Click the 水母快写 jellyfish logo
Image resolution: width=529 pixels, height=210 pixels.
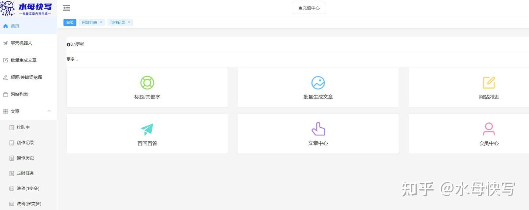click(x=26, y=8)
